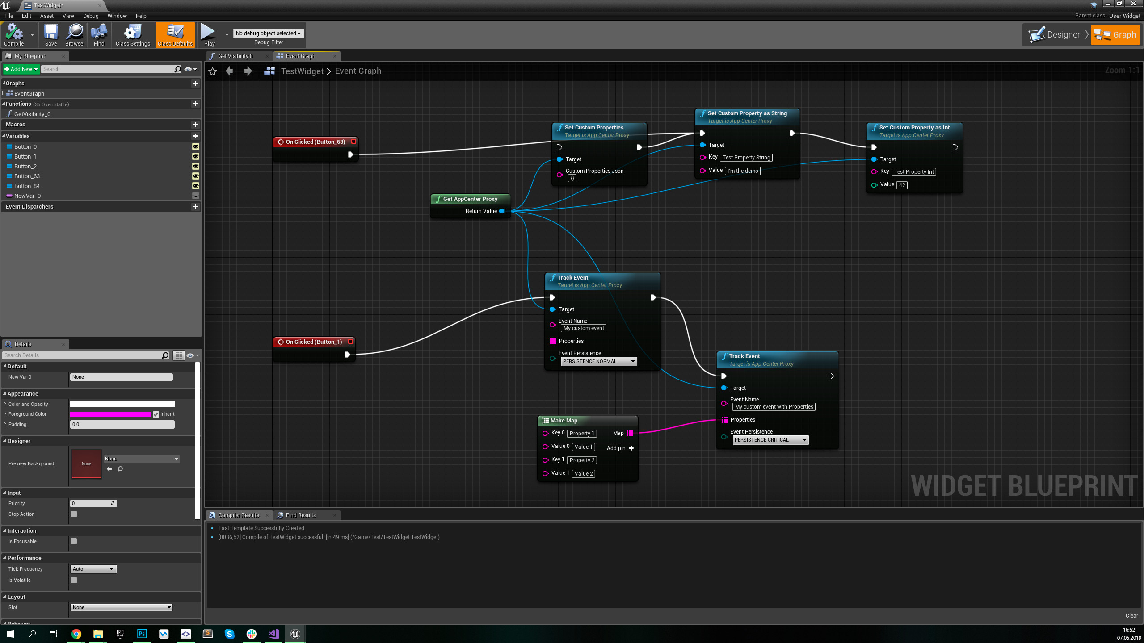Toggle visibility eye for Button_63 variable

click(x=195, y=176)
